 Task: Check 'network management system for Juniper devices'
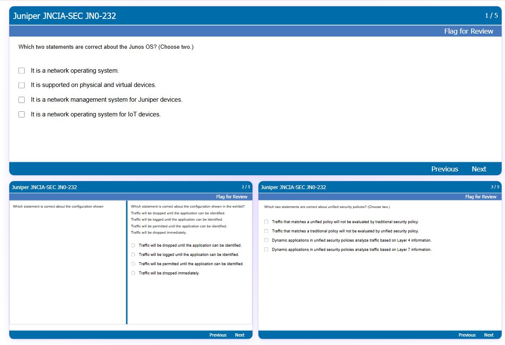coord(21,100)
